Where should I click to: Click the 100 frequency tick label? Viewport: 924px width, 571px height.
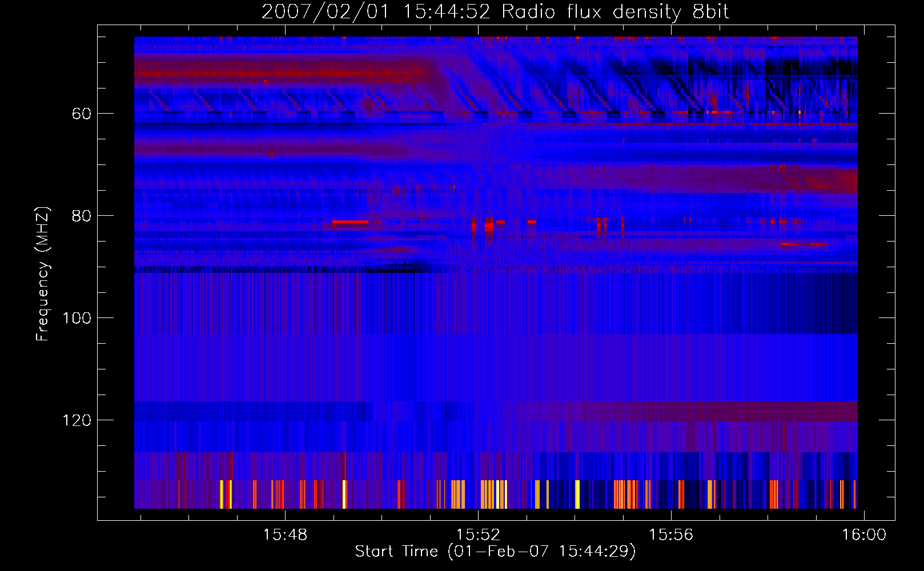tap(77, 318)
